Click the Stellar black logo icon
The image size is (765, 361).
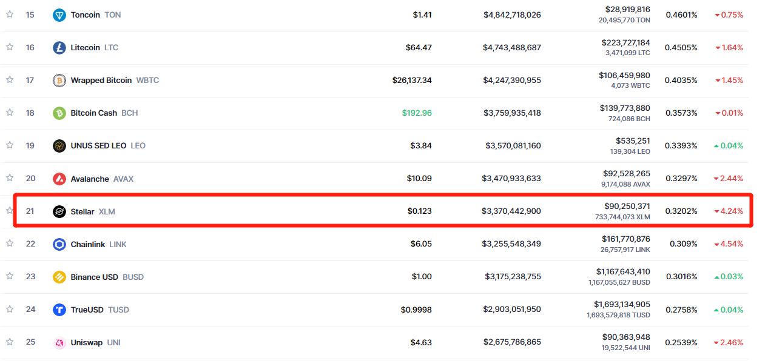pos(59,211)
